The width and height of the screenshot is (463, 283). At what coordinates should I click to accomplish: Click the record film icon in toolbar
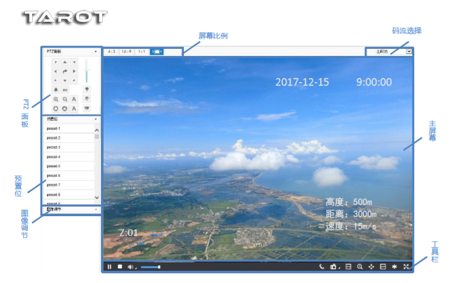click(x=349, y=267)
